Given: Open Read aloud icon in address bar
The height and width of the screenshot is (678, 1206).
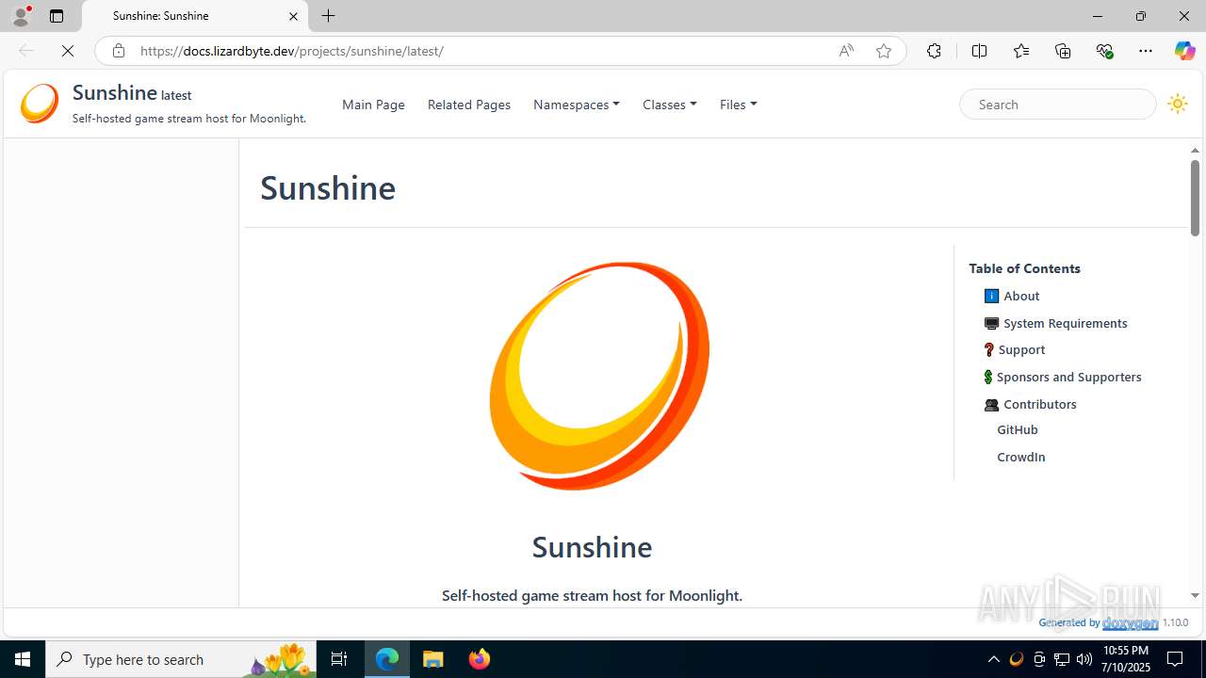Looking at the screenshot, I should (846, 51).
